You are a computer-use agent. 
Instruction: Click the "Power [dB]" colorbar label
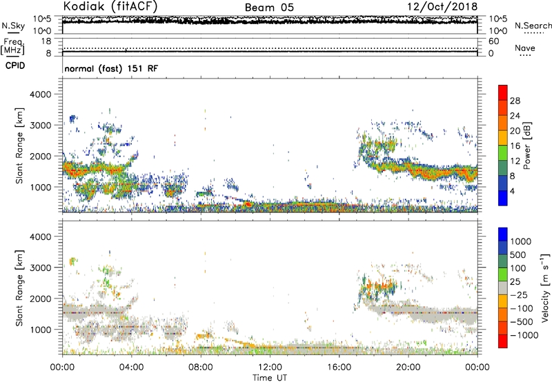(526, 145)
